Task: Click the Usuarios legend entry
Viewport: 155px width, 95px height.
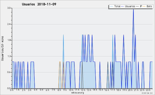Action: pyautogui.click(x=128, y=6)
